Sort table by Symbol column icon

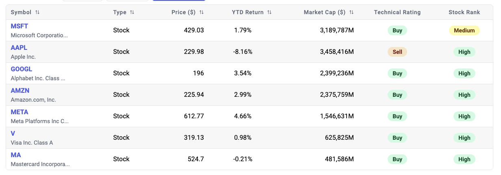pyautogui.click(x=37, y=13)
